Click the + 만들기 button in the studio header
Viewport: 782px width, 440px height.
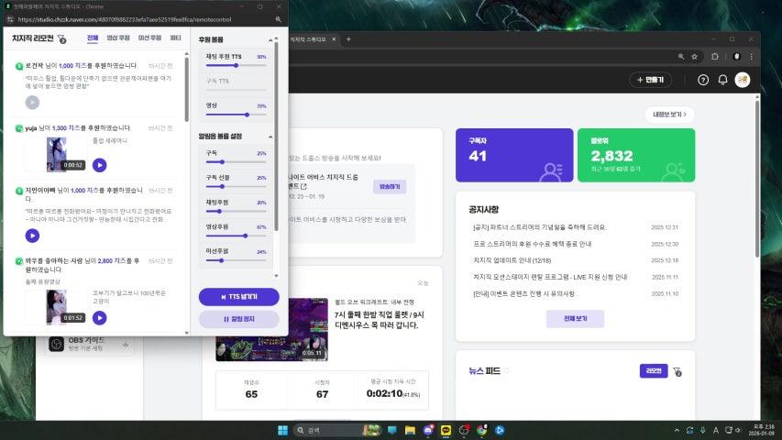pos(650,80)
